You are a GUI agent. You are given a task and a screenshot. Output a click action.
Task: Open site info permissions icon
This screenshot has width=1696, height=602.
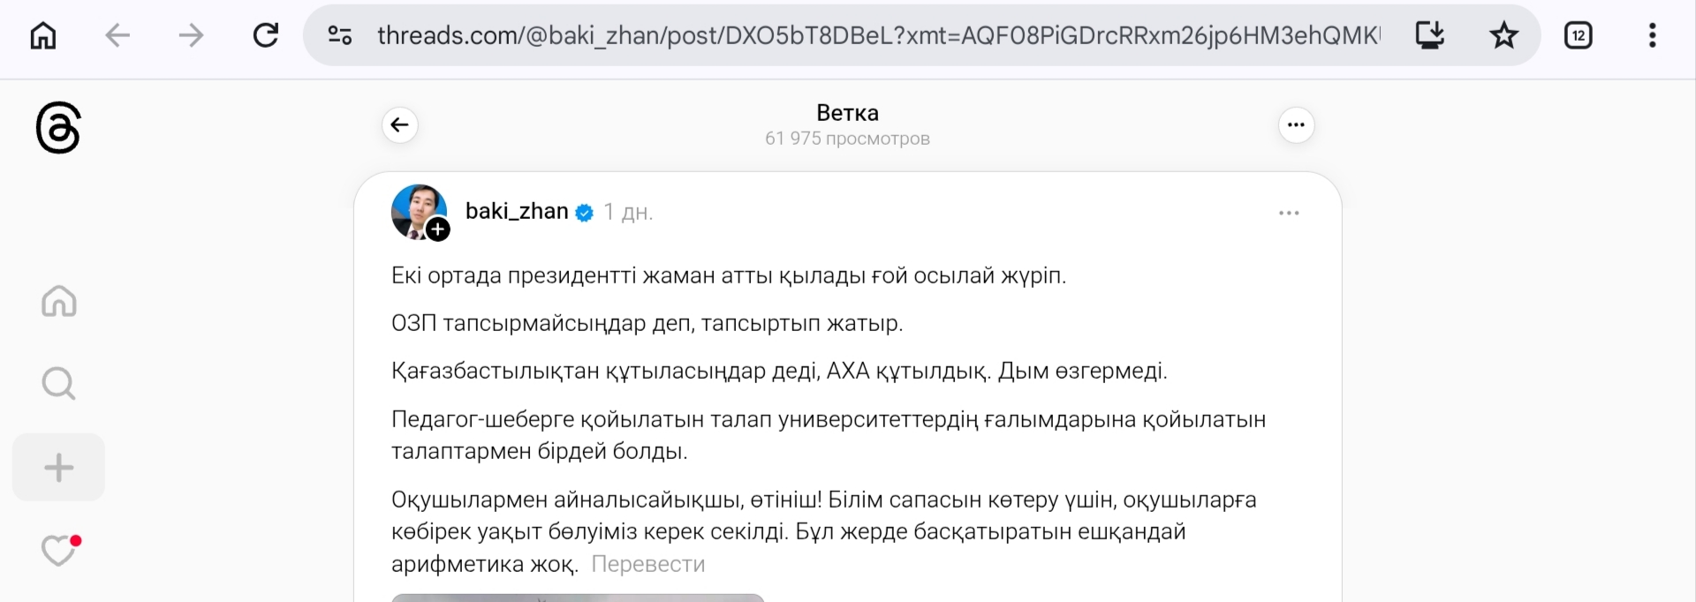(340, 35)
